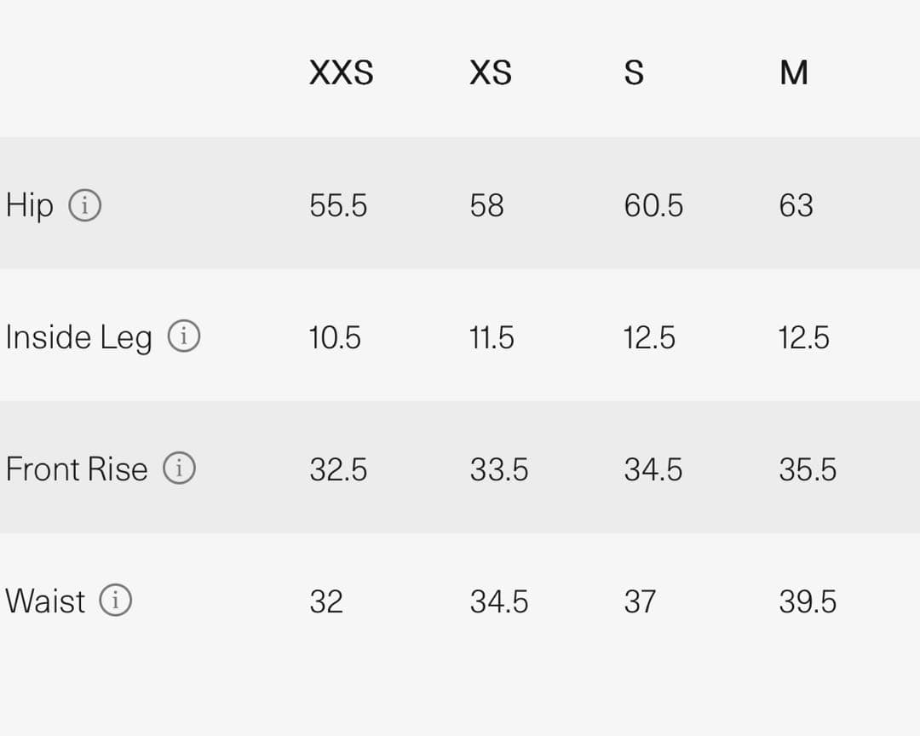The height and width of the screenshot is (736, 920).
Task: Select the Inside Leg value 11.5
Action: 492,338
